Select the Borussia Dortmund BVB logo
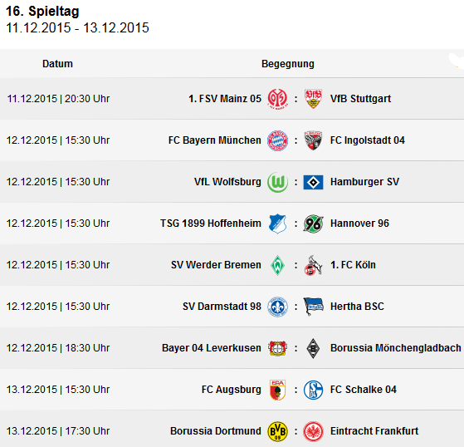 click(277, 431)
